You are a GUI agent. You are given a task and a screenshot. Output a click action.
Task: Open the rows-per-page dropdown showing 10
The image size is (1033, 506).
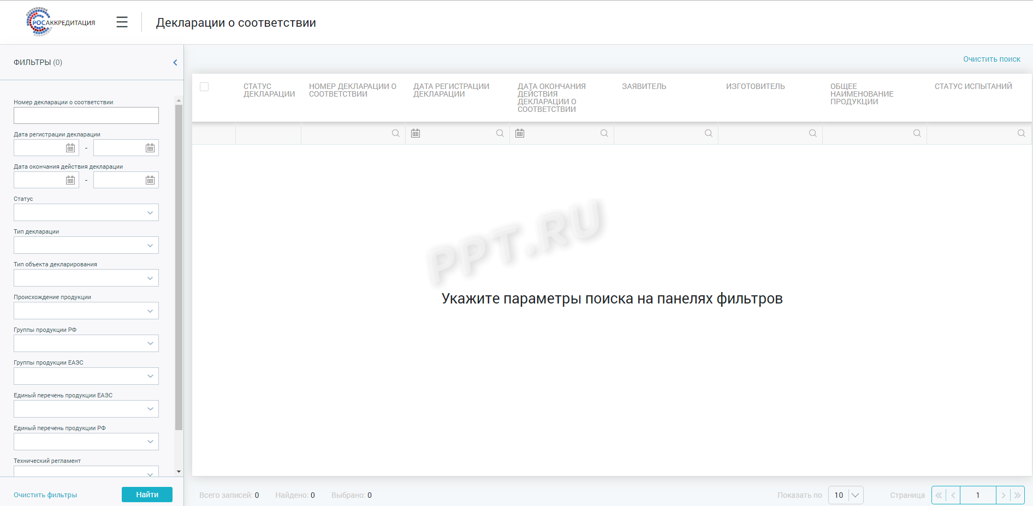pos(846,495)
